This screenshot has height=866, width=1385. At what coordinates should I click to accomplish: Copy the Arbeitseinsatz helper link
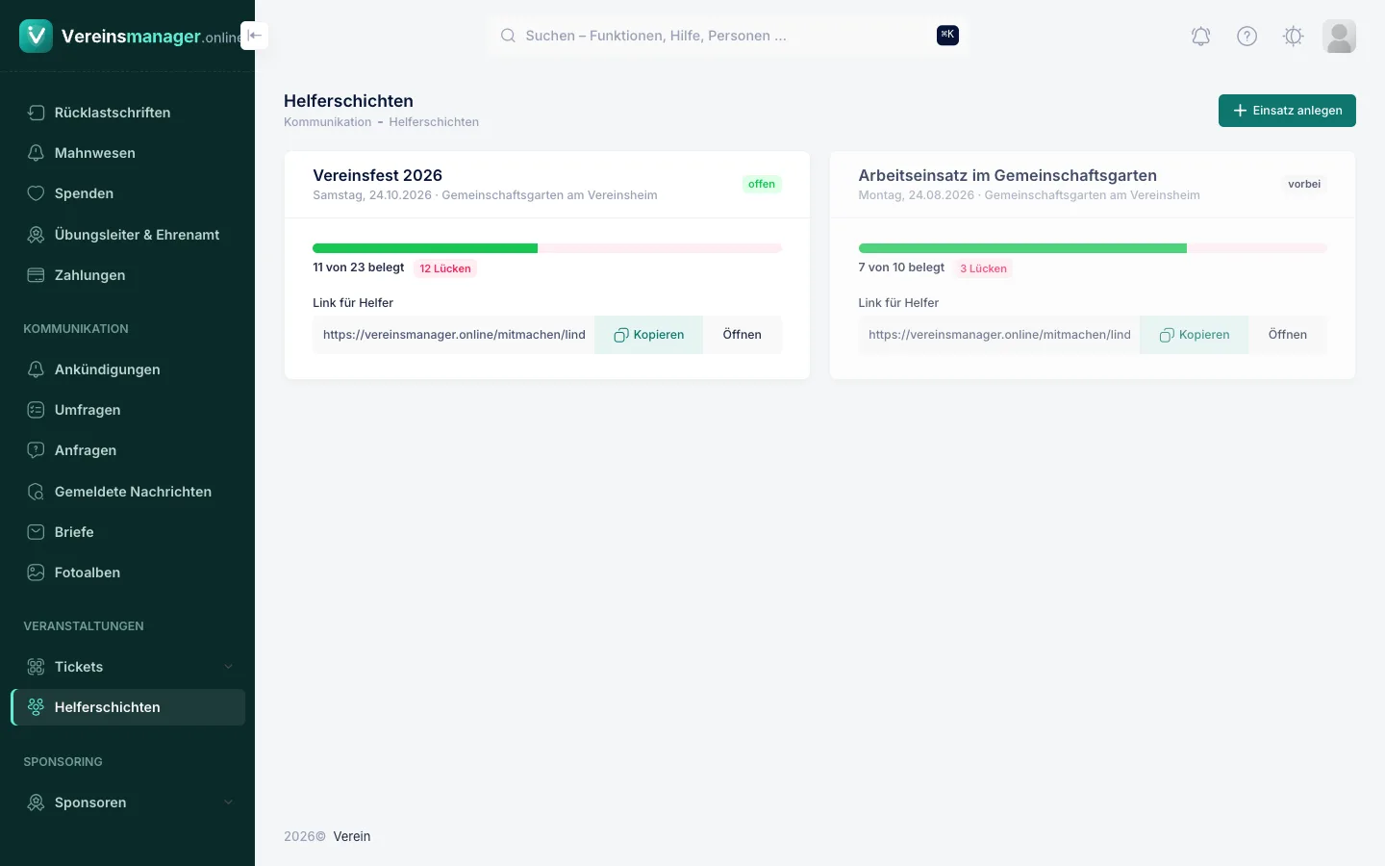(x=1194, y=335)
